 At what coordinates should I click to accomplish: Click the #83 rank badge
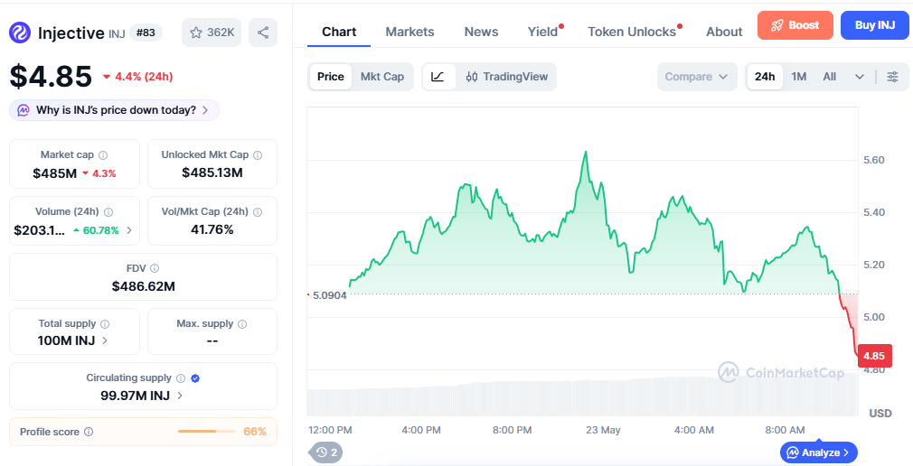(146, 33)
